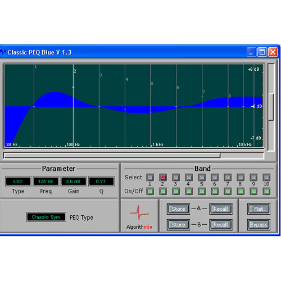Select band 4 button

(x=189, y=177)
